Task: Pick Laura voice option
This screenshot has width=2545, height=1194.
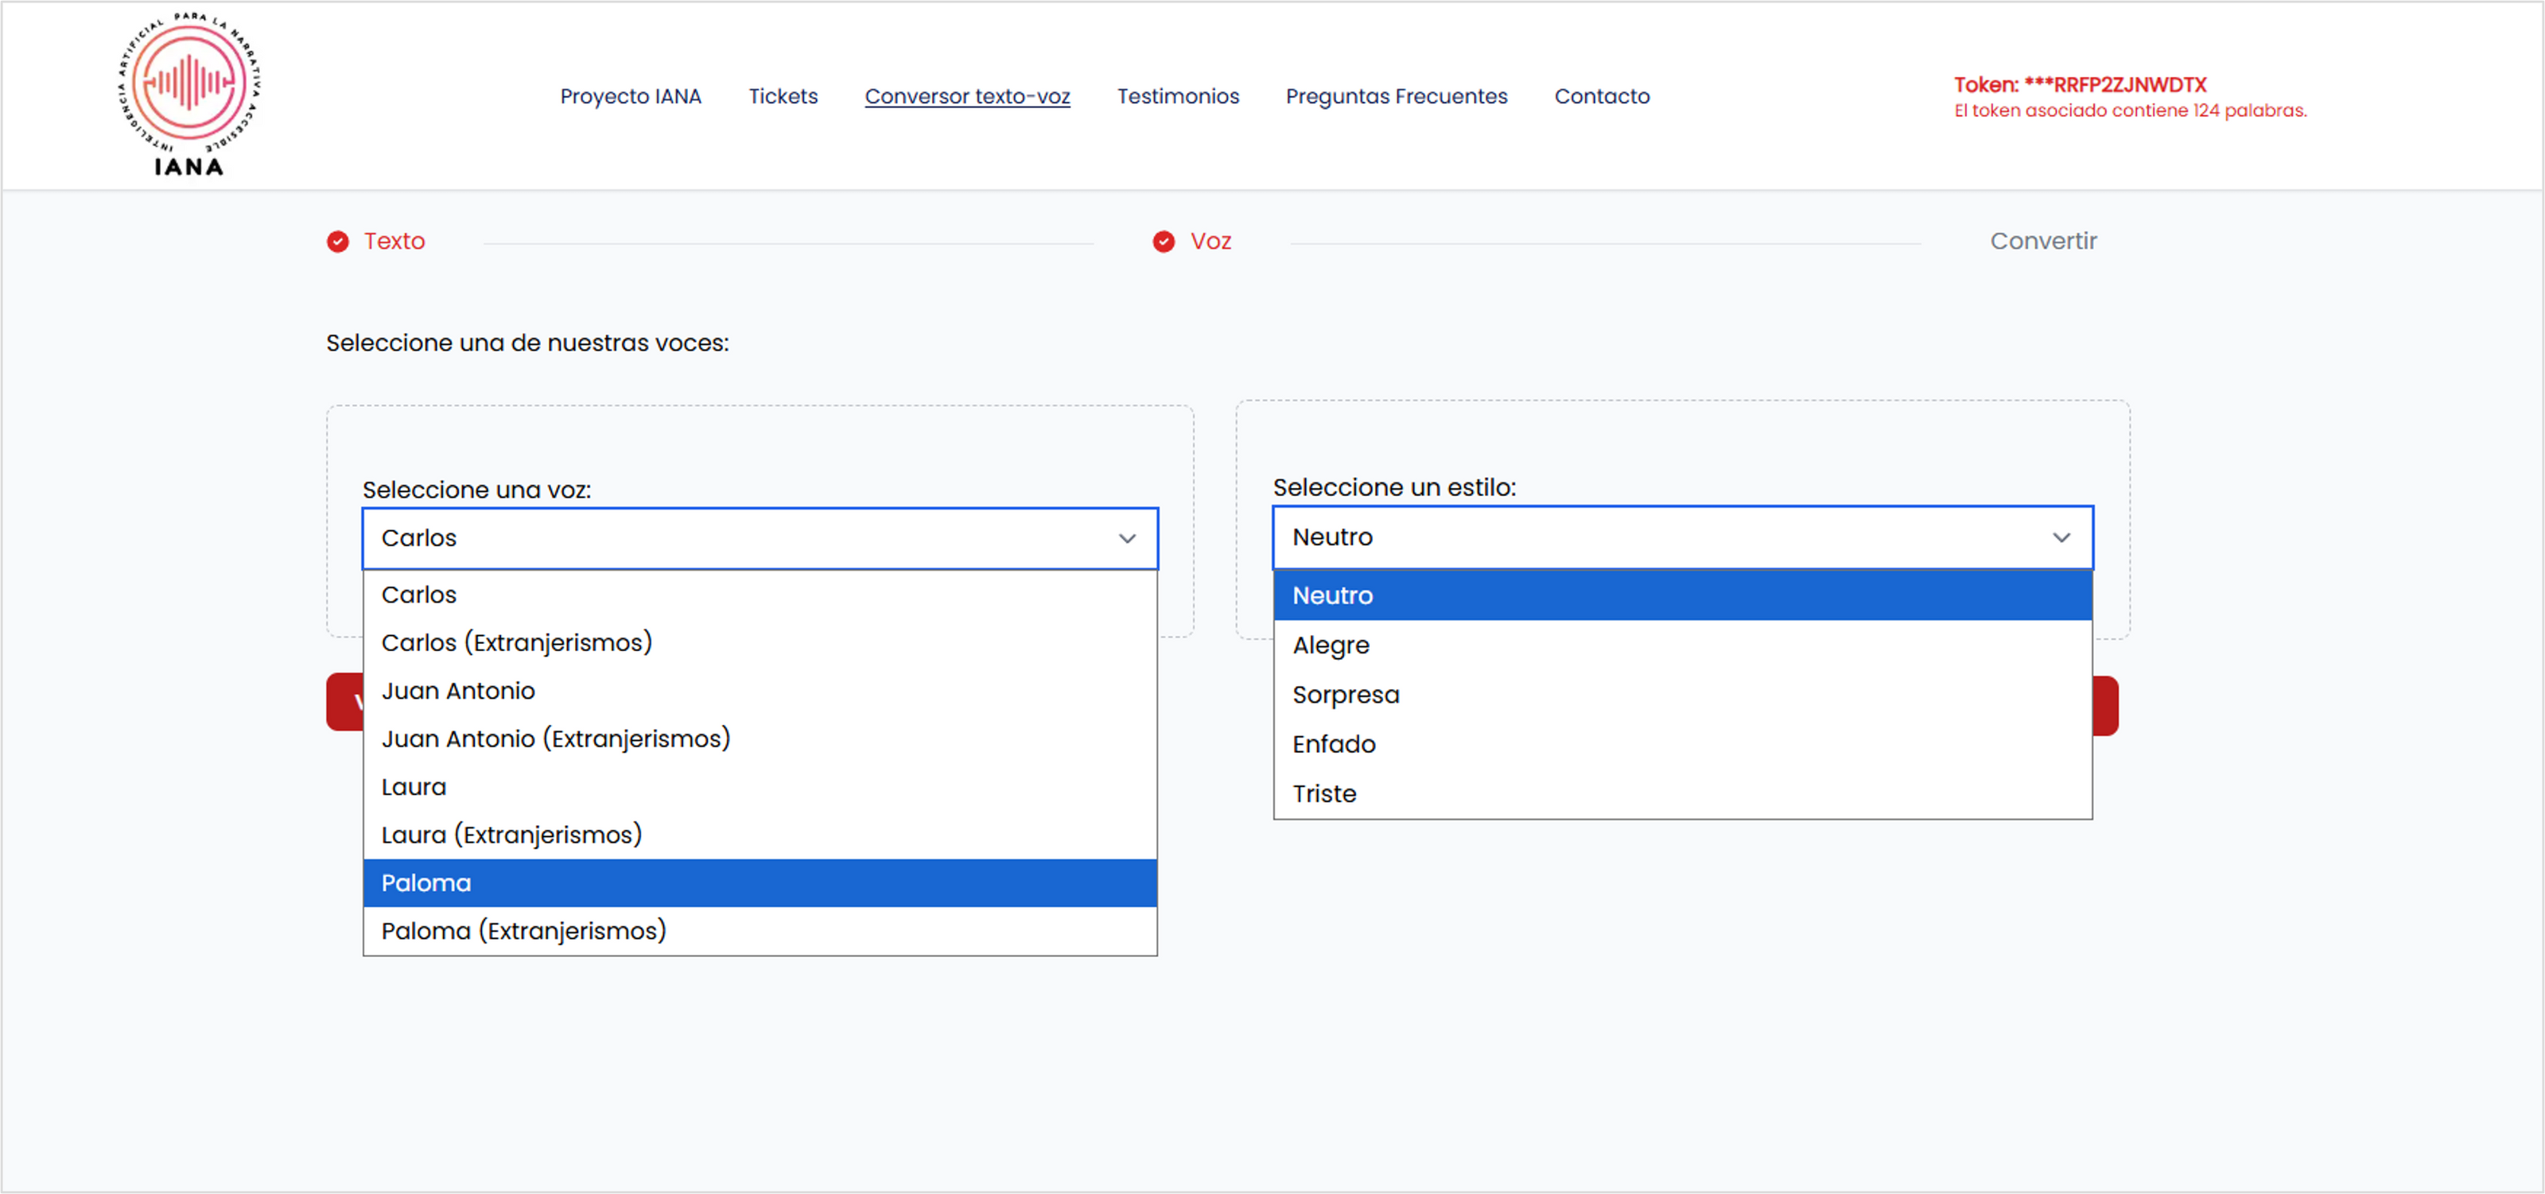Action: pos(414,787)
